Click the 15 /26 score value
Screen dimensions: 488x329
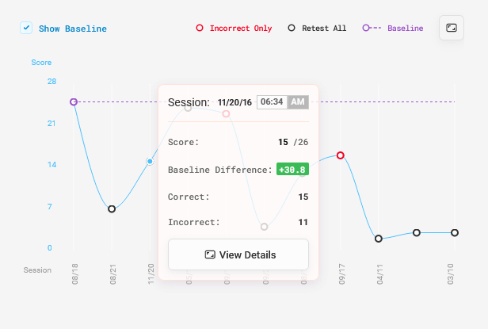coord(293,142)
